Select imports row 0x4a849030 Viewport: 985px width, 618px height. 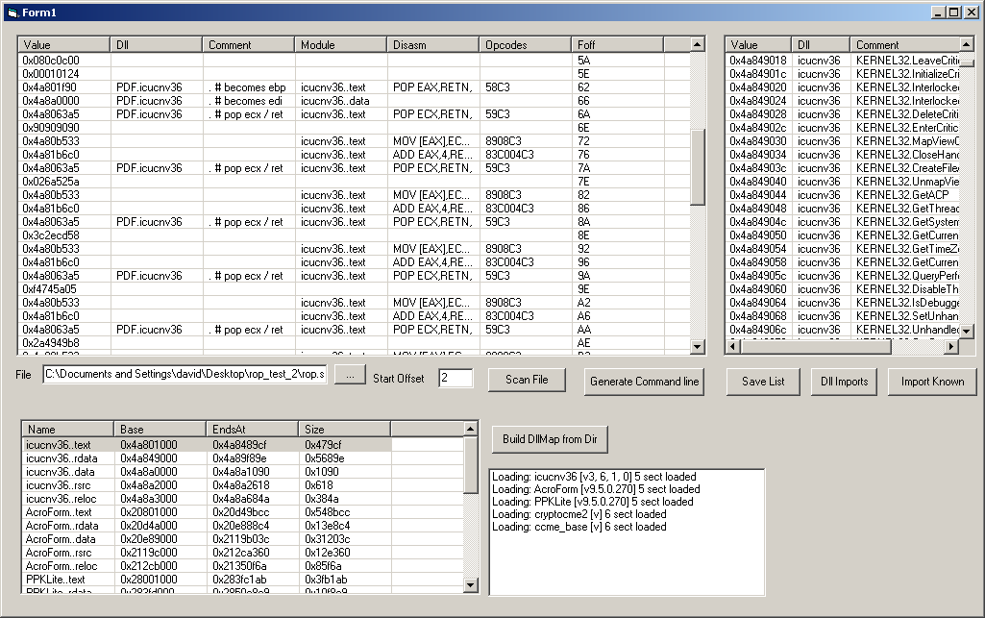coord(843,141)
